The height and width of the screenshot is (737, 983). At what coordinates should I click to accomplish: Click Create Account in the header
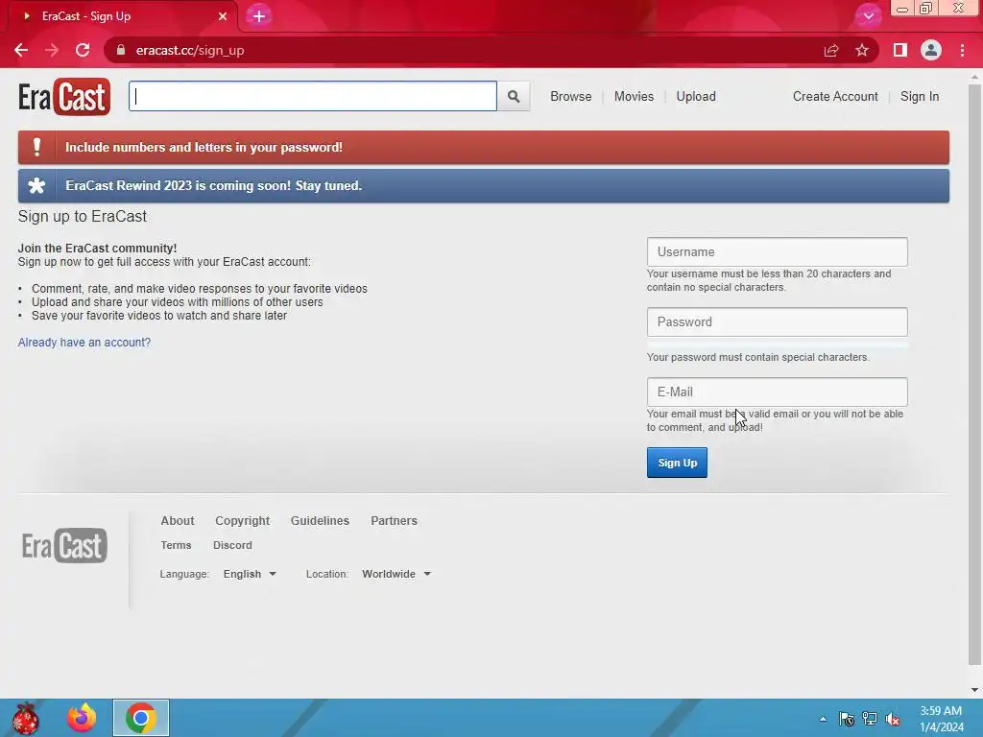tap(836, 97)
